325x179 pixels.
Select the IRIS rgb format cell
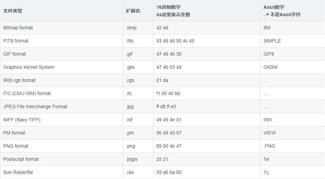[19, 80]
